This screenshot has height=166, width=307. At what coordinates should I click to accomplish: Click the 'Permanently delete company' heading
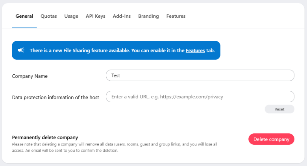tap(45, 137)
